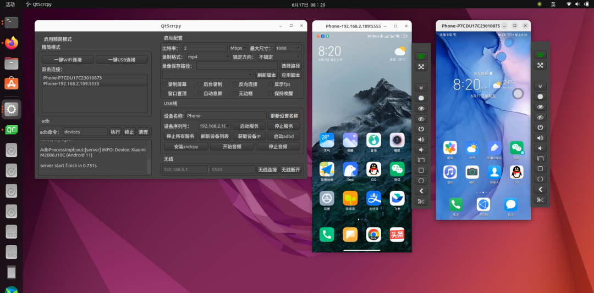594x293 pixels.
Task: Click fullscreen arrows icon in Phone-P7CDU17C23010875 toolbar
Action: [540, 65]
